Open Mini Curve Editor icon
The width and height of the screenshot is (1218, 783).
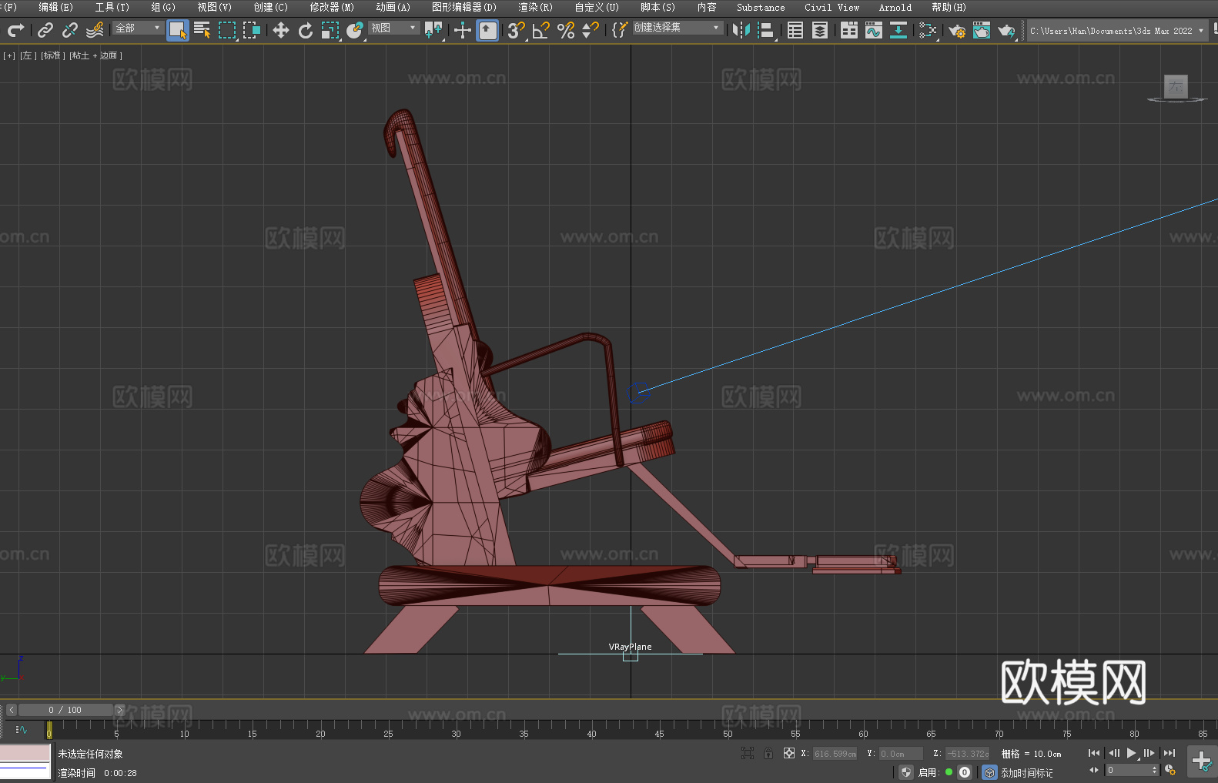(21, 729)
